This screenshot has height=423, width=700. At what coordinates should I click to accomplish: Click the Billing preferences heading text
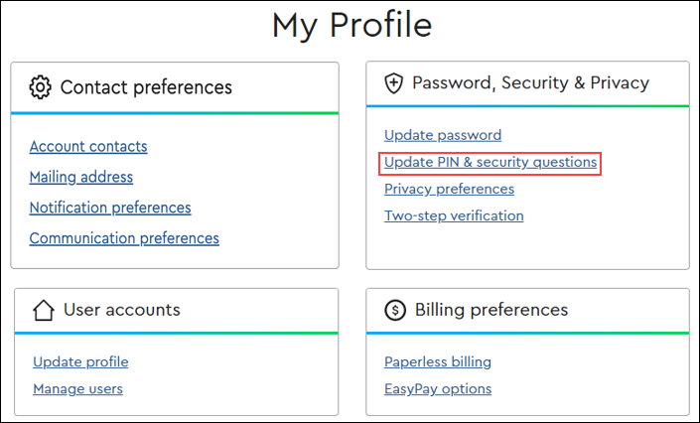tap(491, 310)
